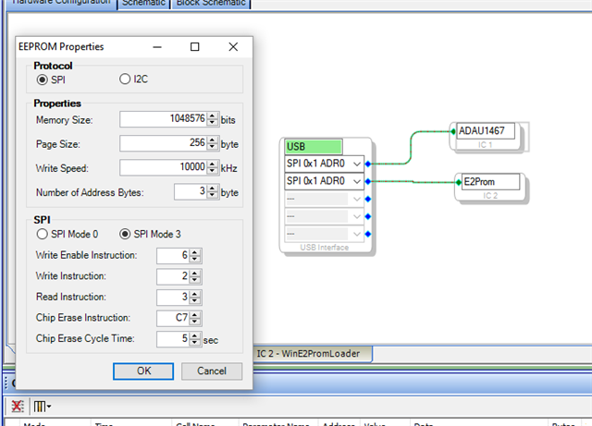Click the Write Enable Instruction value field
Image resolution: width=592 pixels, height=426 pixels.
173,255
